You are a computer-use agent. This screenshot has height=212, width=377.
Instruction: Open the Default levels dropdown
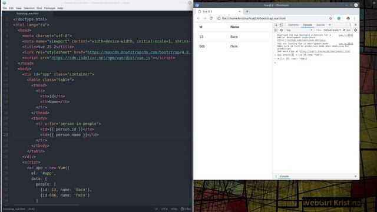point(332,30)
